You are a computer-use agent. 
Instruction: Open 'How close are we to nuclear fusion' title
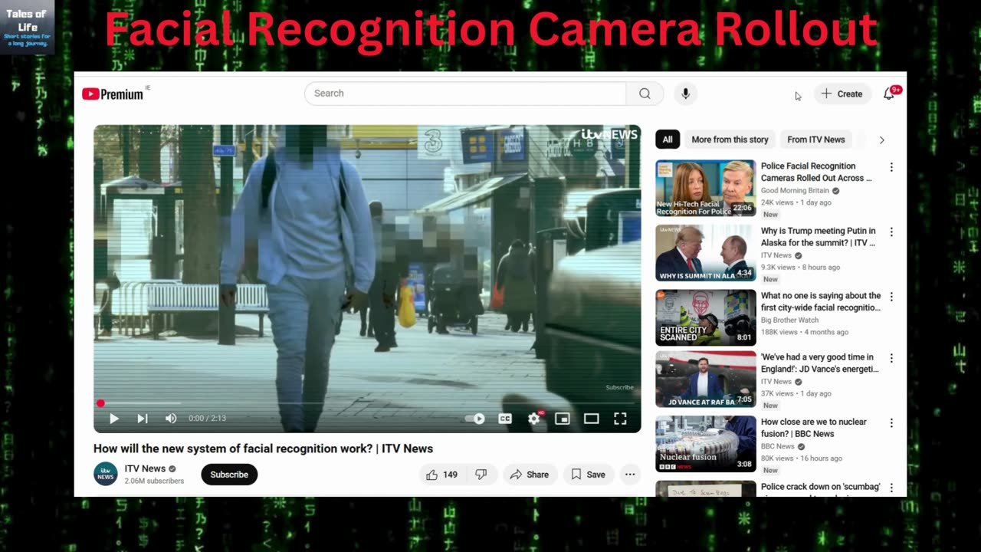(814, 428)
